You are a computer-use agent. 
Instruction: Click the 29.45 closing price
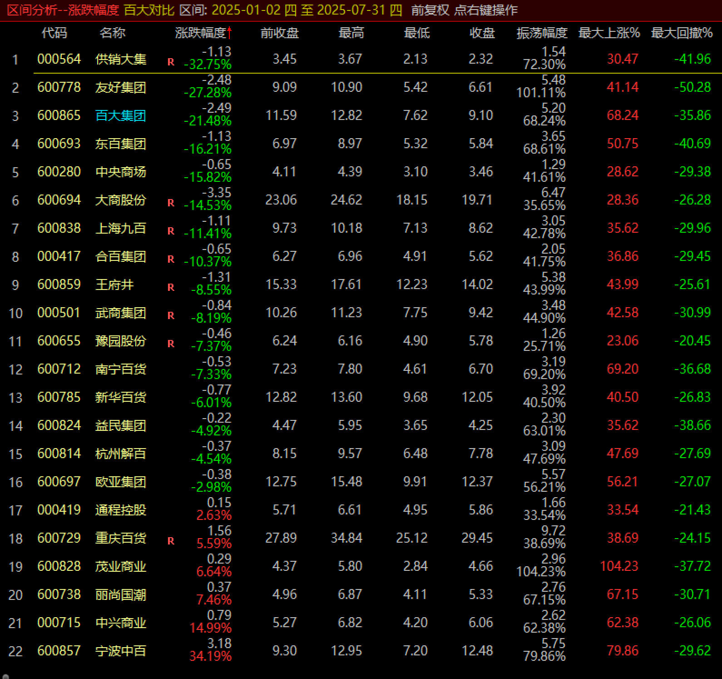pyautogui.click(x=477, y=538)
